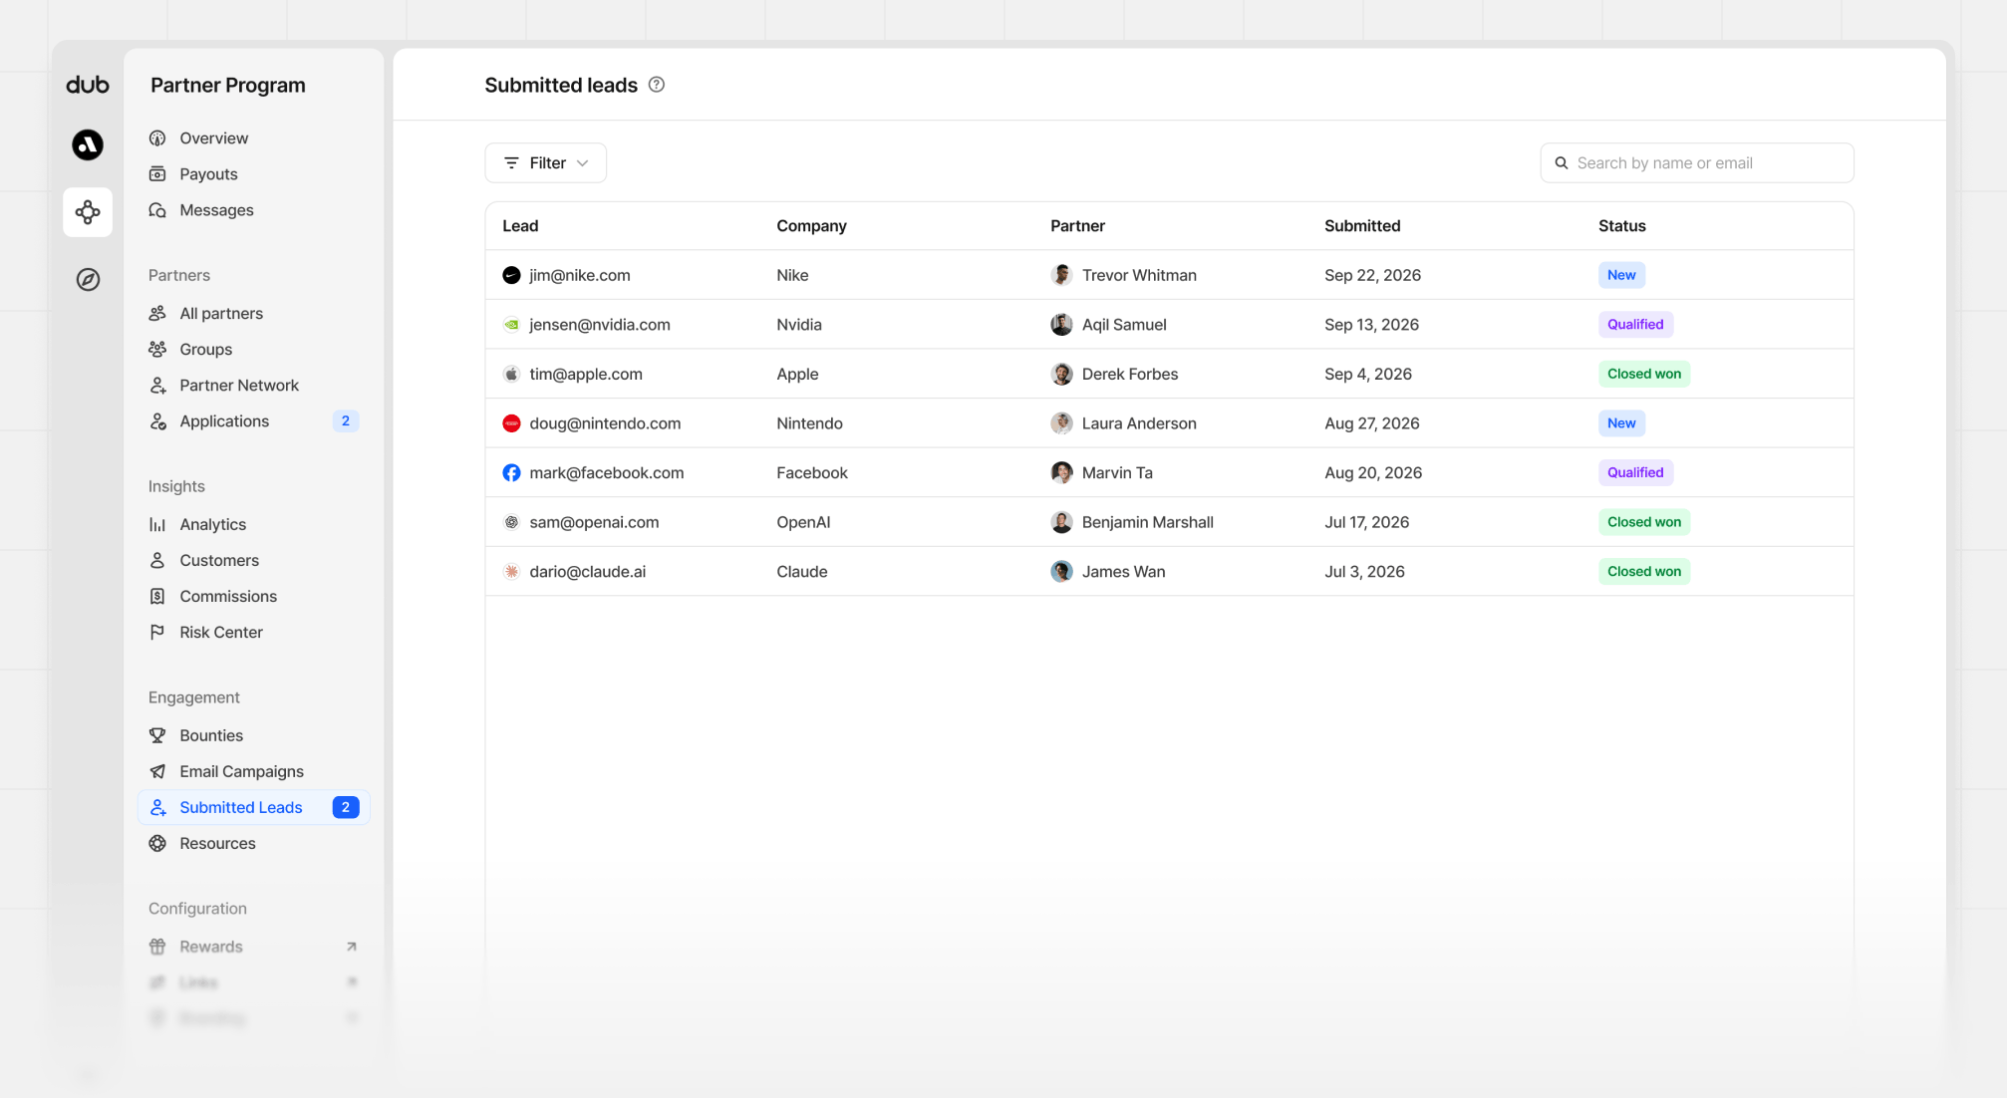The width and height of the screenshot is (2007, 1098).
Task: Open Risk Center
Action: click(254, 633)
